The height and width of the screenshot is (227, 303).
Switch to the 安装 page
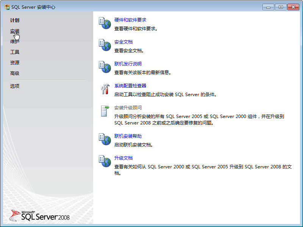pos(15,31)
